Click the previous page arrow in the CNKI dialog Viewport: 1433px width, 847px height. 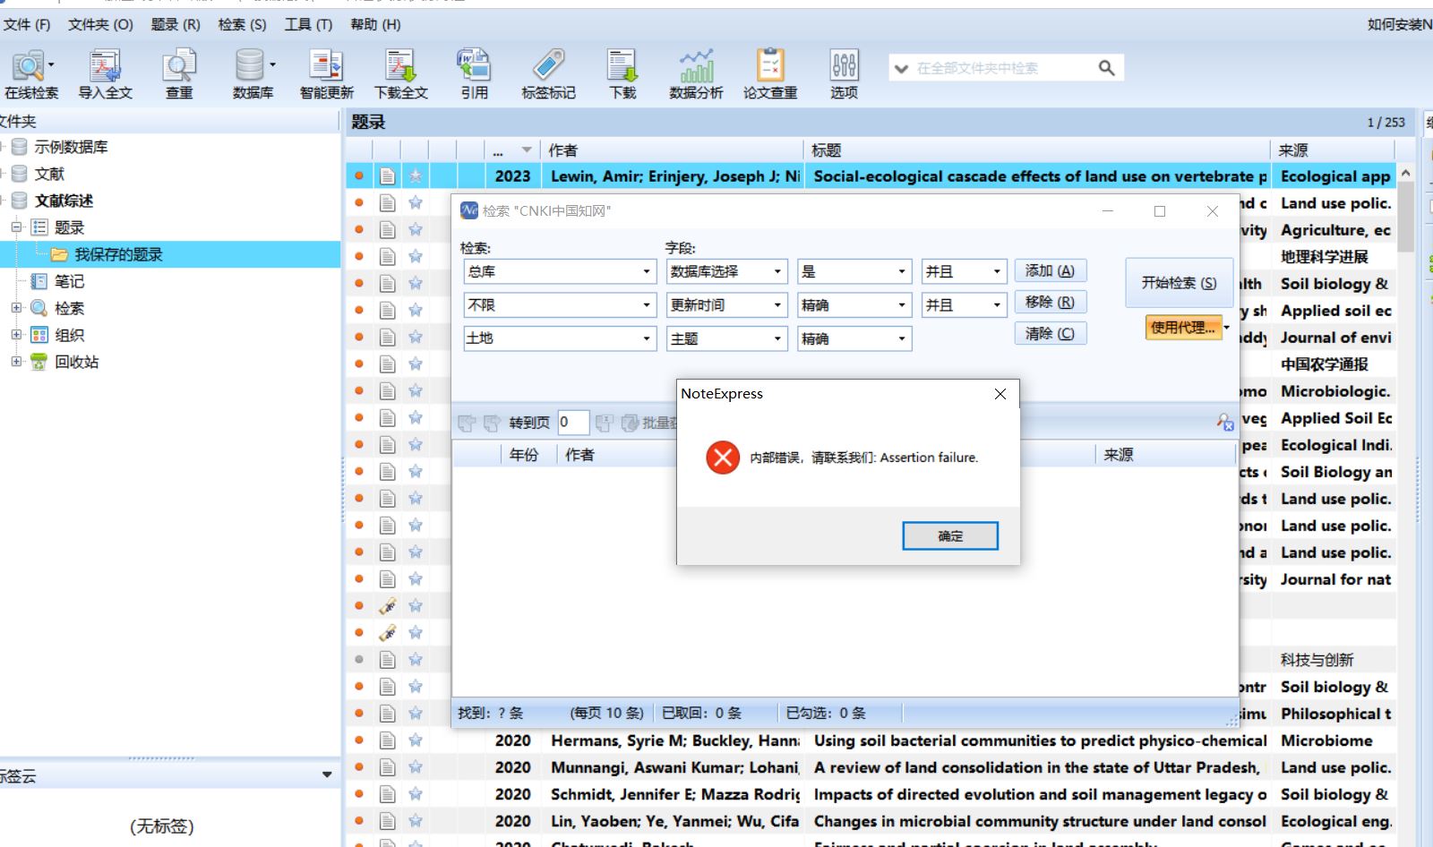(x=467, y=423)
